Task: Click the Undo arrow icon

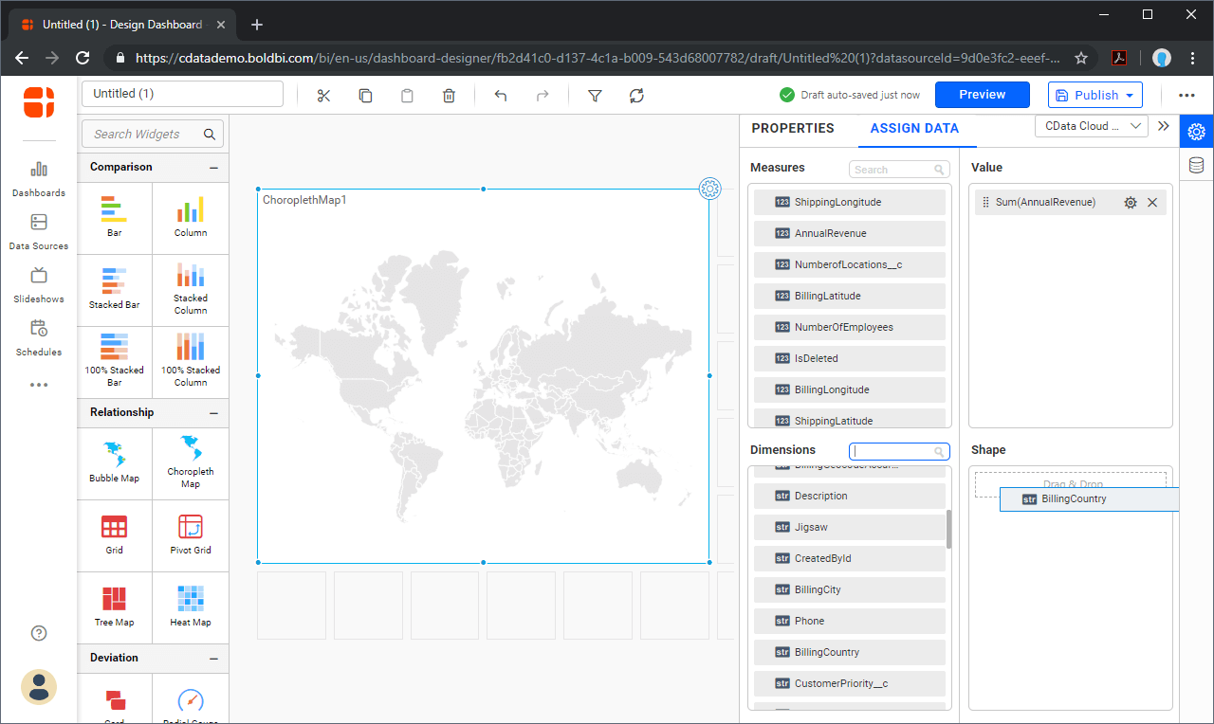Action: pyautogui.click(x=501, y=95)
